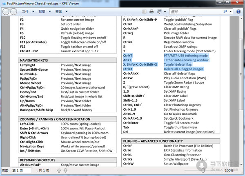Image resolution: width=245 pixels, height=176 pixels.
Task: Expand the view mode dropdown arrow
Action: pos(165,12)
